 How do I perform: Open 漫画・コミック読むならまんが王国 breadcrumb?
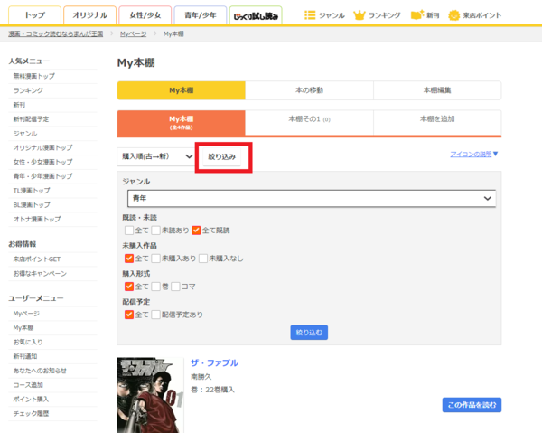point(56,33)
